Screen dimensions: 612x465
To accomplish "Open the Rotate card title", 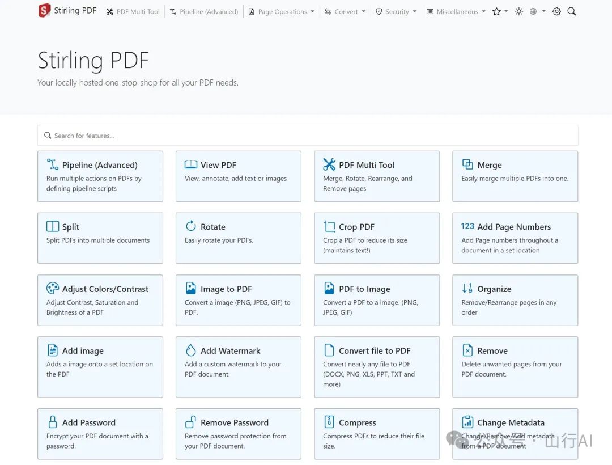I will coord(212,227).
